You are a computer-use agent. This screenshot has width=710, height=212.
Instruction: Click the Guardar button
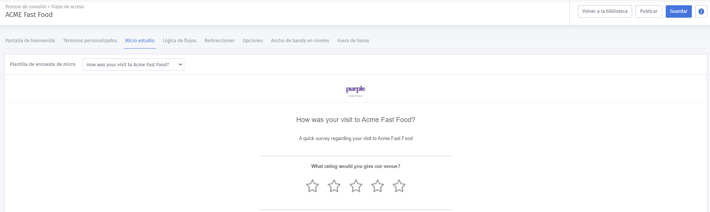point(679,11)
